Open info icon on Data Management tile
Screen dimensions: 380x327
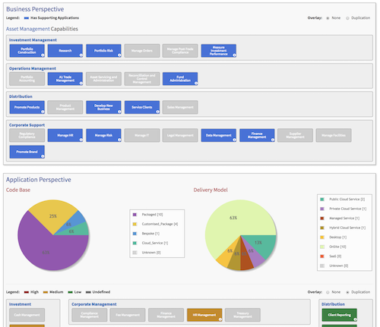click(234, 140)
